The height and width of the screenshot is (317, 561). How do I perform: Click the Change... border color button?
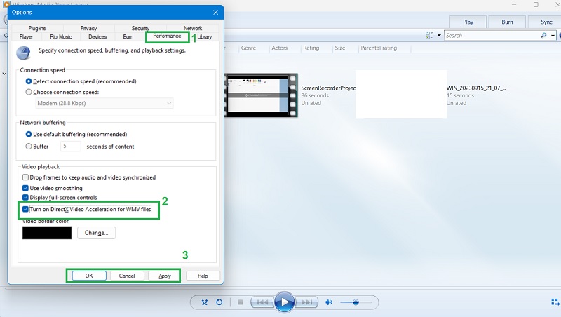(96, 233)
